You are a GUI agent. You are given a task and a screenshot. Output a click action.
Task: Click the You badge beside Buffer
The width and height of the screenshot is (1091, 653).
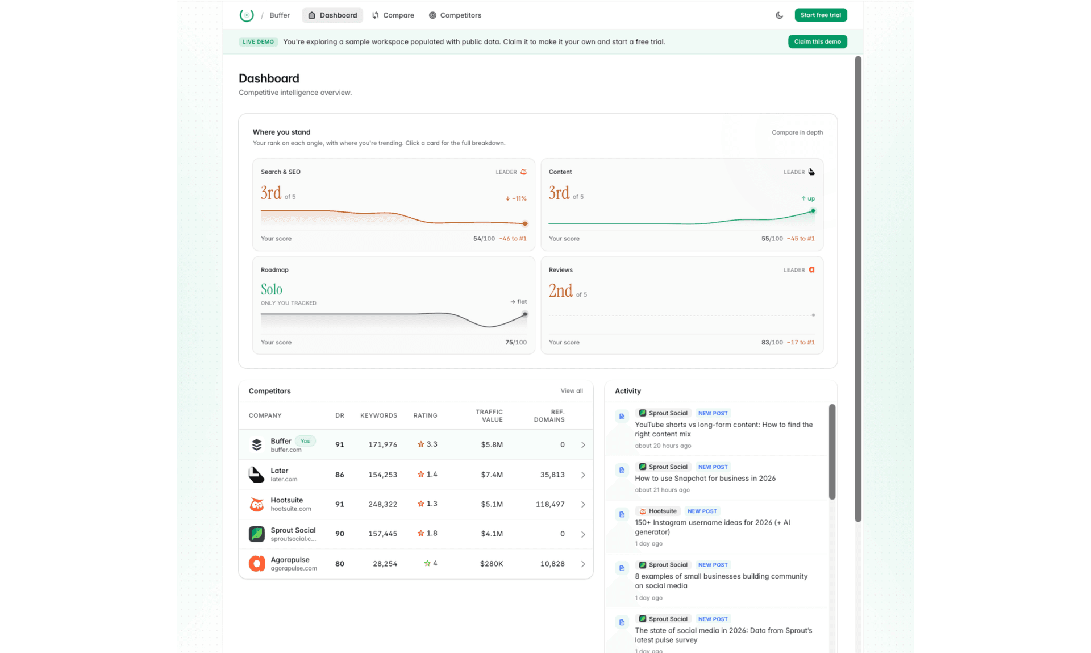(305, 441)
